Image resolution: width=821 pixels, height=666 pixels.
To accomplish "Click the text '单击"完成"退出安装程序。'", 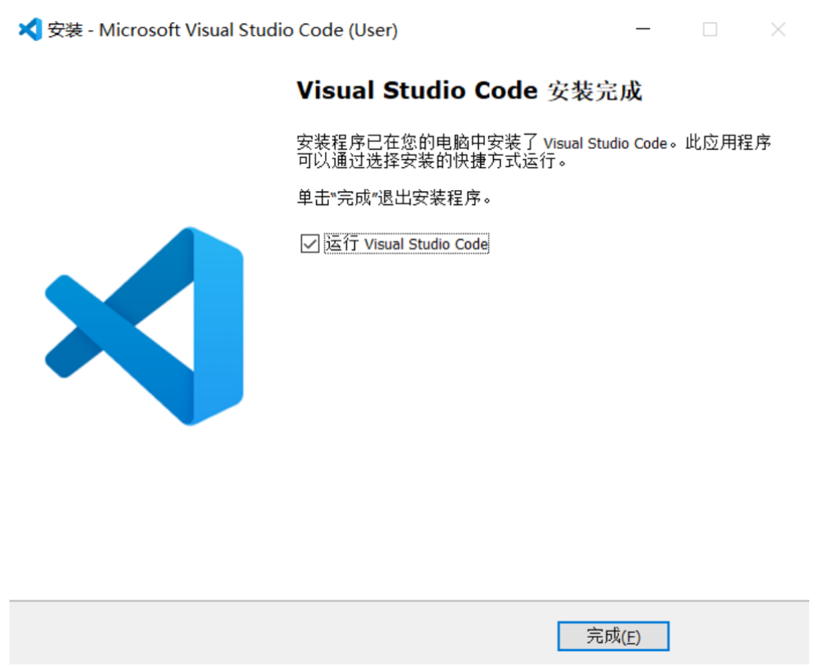I will pyautogui.click(x=394, y=198).
